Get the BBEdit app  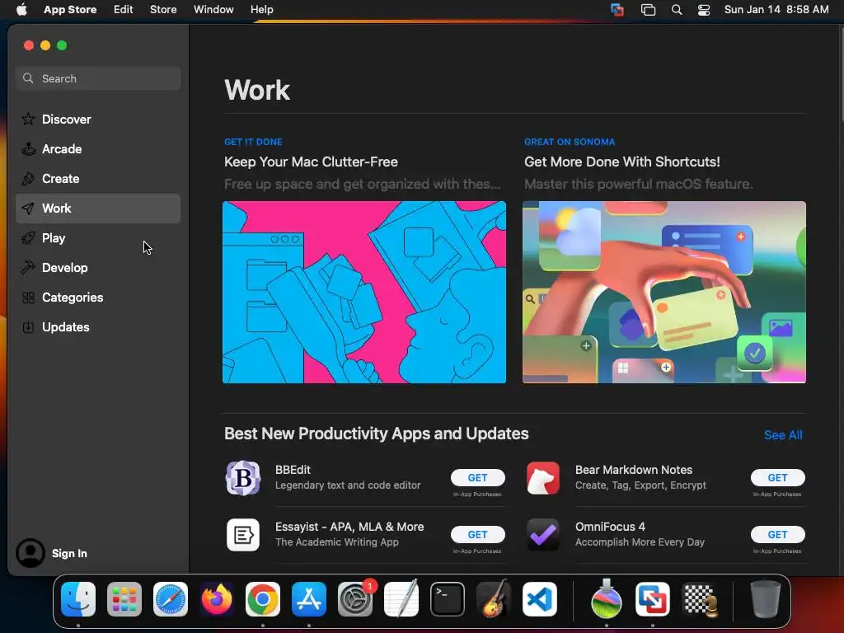point(477,477)
